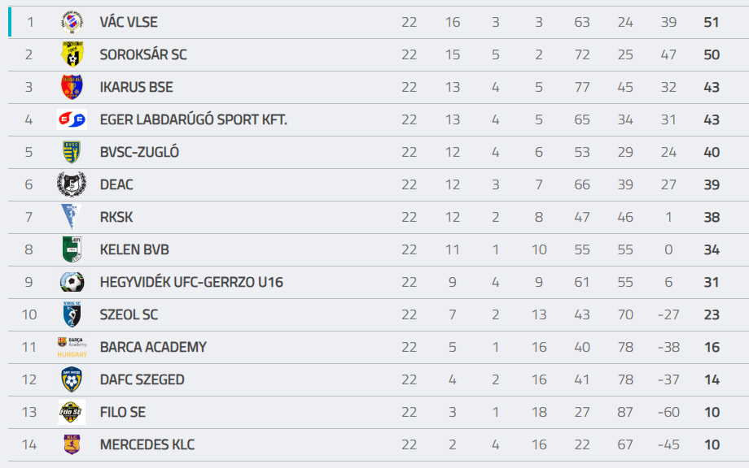
Task: Click the Hegyvidék soccer ball icon
Action: click(72, 282)
